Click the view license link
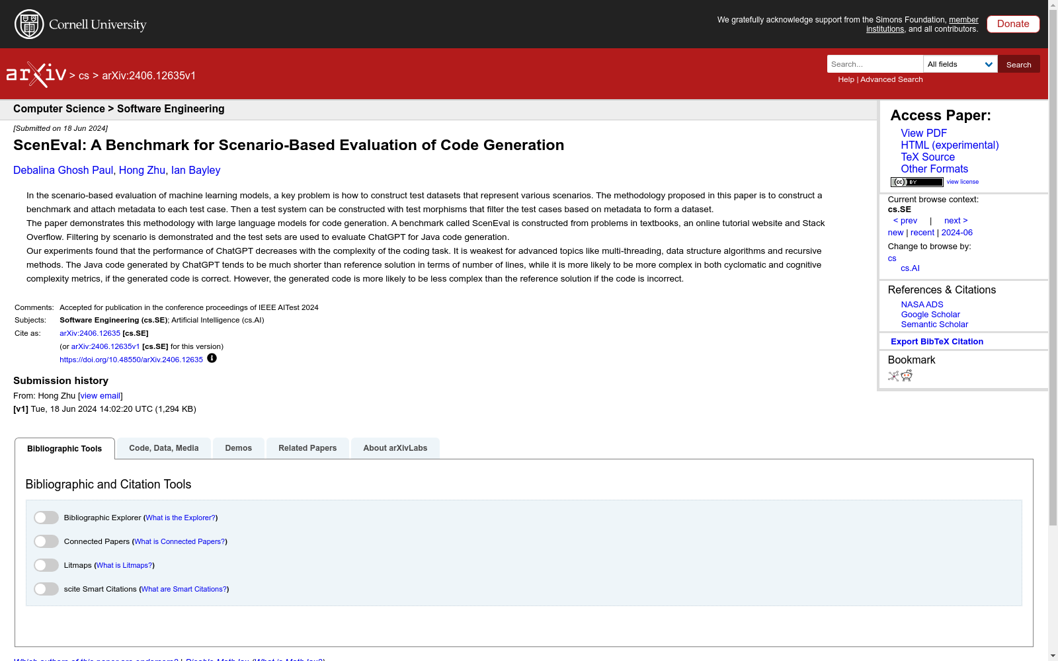The width and height of the screenshot is (1058, 661). pyautogui.click(x=963, y=182)
